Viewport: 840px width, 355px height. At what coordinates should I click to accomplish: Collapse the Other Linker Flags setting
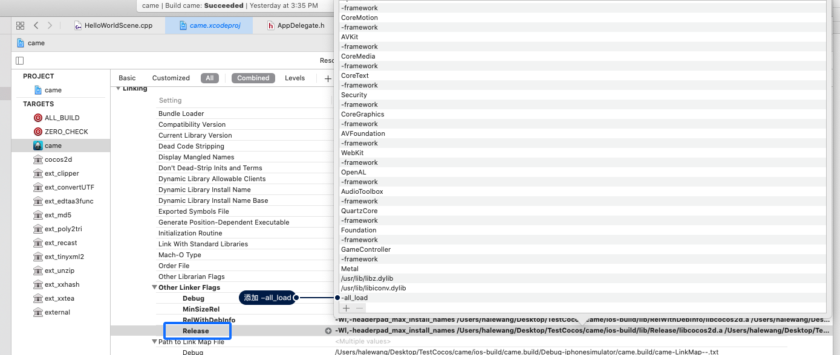(154, 287)
